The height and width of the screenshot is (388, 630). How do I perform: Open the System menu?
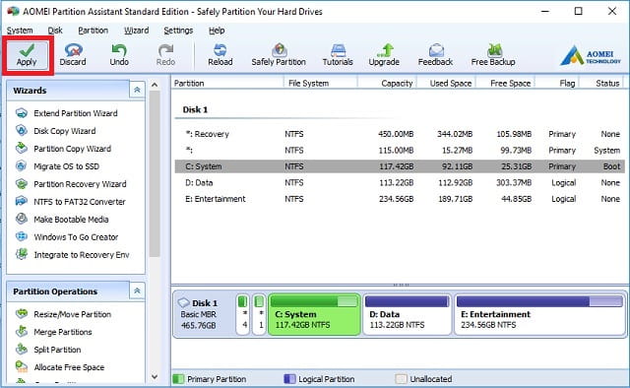coord(20,31)
